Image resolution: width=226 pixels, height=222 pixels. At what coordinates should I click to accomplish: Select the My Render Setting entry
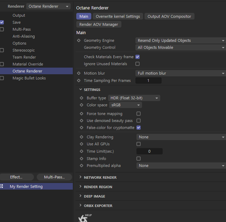click(36, 186)
